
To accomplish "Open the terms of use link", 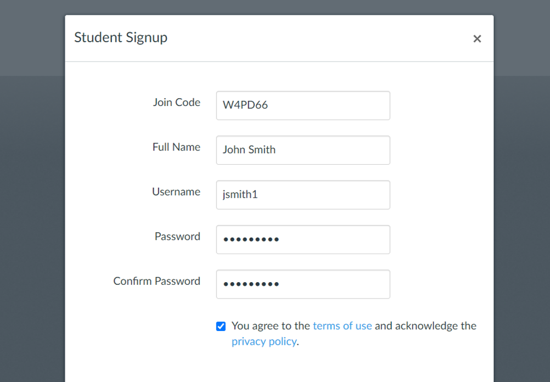I will [x=342, y=326].
